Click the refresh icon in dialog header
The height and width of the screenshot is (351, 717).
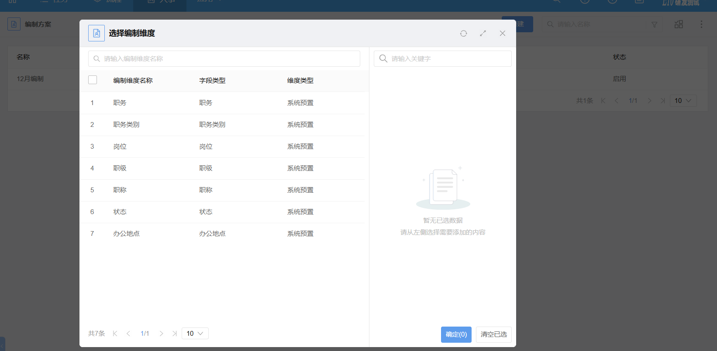pyautogui.click(x=463, y=34)
